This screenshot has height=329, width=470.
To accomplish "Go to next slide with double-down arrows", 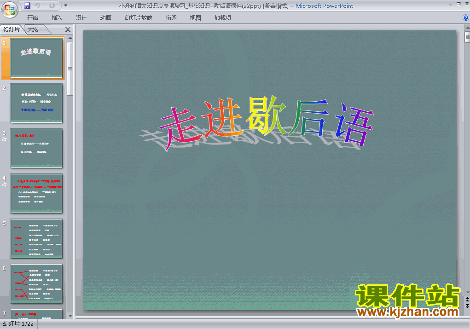I will pyautogui.click(x=467, y=306).
